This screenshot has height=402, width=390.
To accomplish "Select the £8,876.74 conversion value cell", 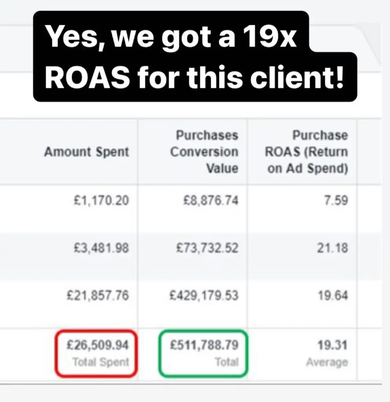I will coord(211,200).
